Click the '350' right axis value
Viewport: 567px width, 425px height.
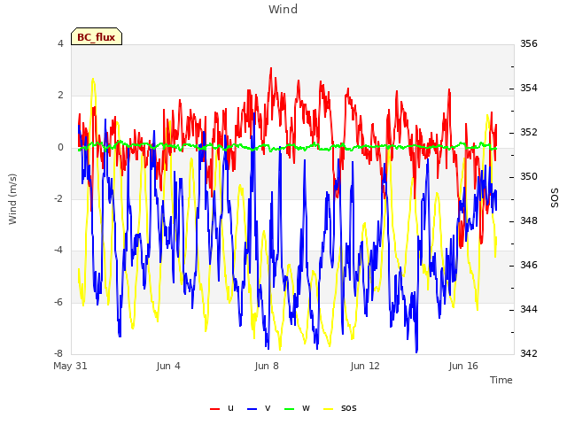point(529,176)
